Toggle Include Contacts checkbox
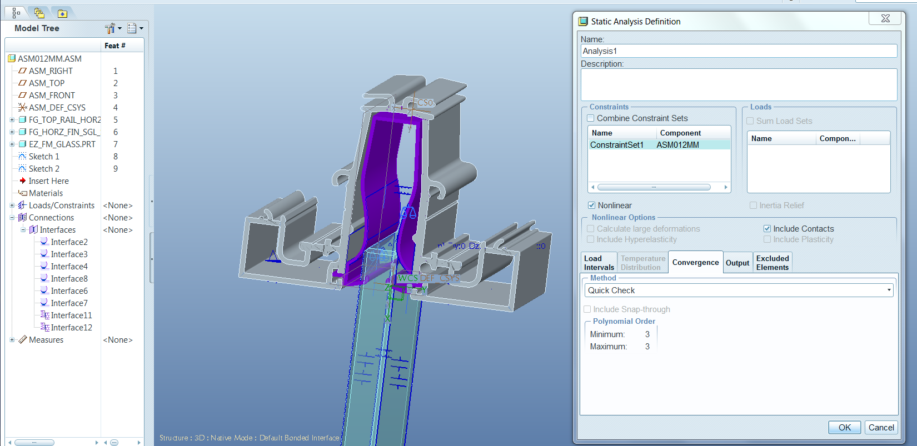917x446 pixels. coord(767,229)
